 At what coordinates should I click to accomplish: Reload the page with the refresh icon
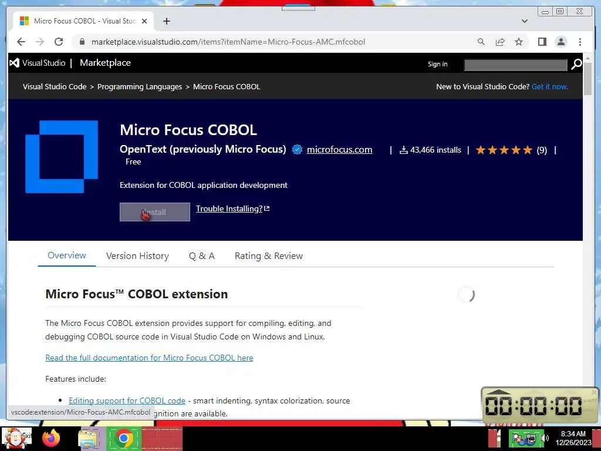pyautogui.click(x=59, y=42)
